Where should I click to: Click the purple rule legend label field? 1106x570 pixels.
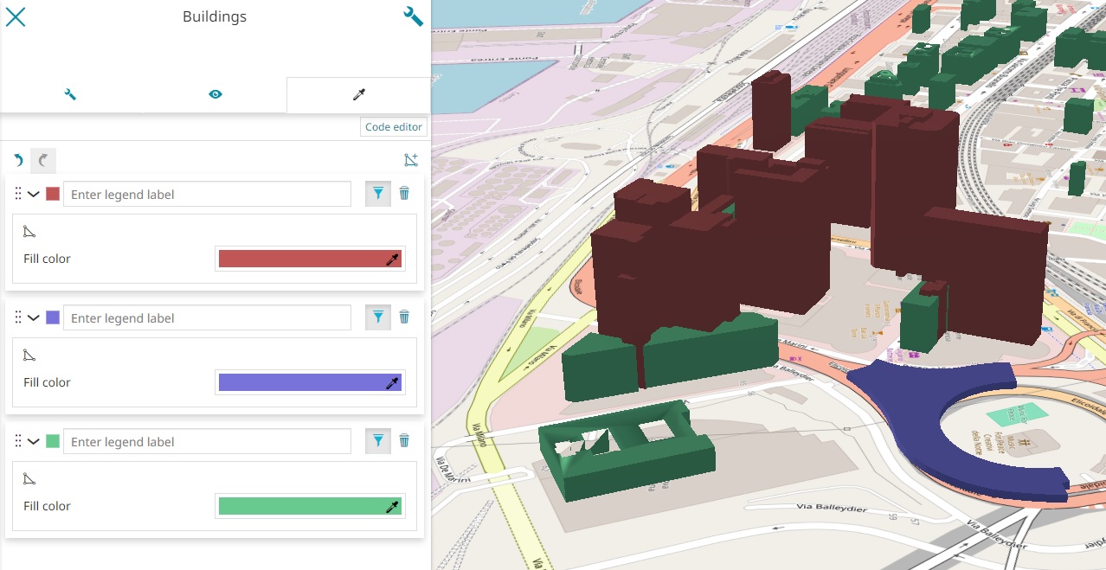click(207, 318)
